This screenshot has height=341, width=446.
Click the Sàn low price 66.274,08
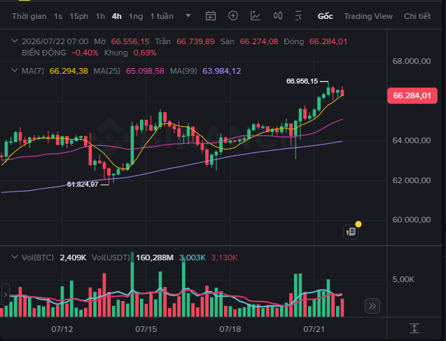259,41
